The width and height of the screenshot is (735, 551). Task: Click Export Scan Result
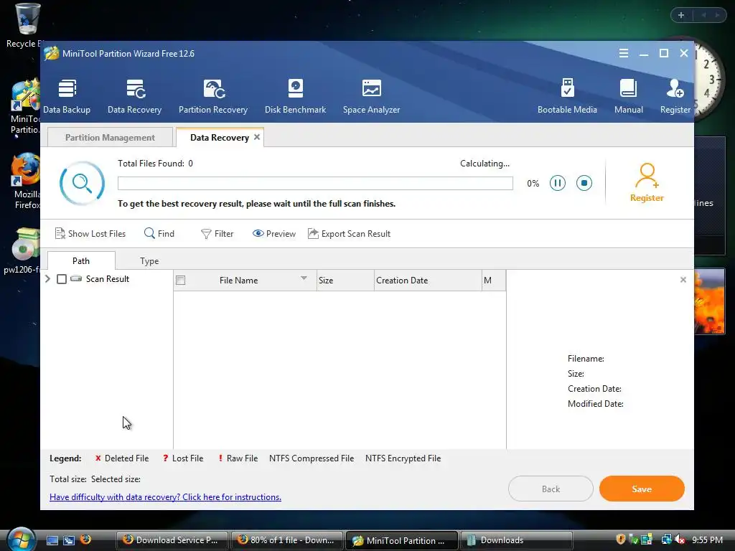pos(350,233)
